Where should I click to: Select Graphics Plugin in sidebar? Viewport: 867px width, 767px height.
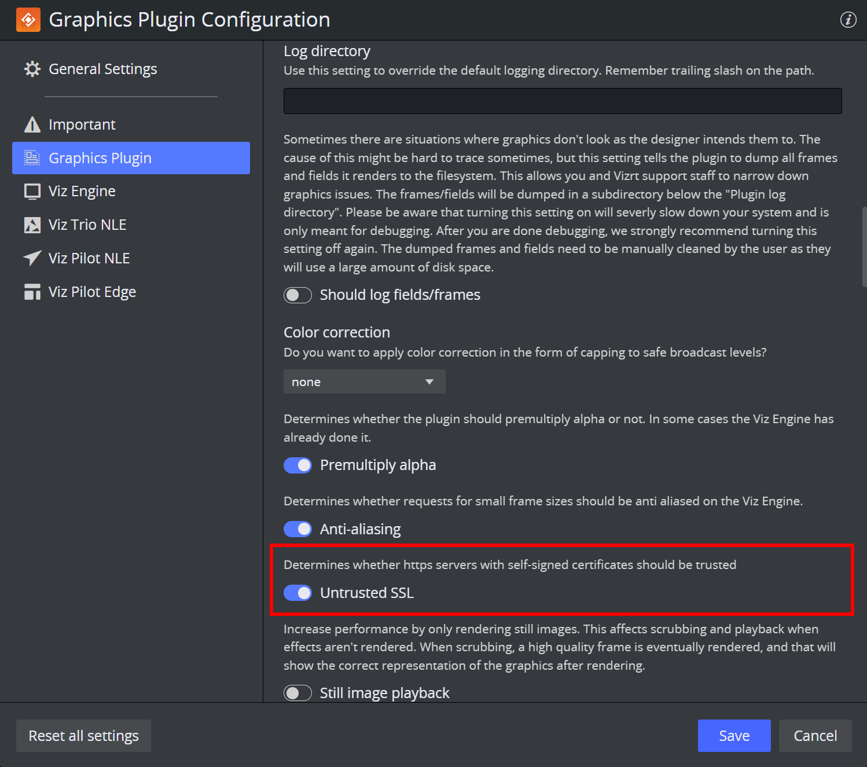click(131, 158)
